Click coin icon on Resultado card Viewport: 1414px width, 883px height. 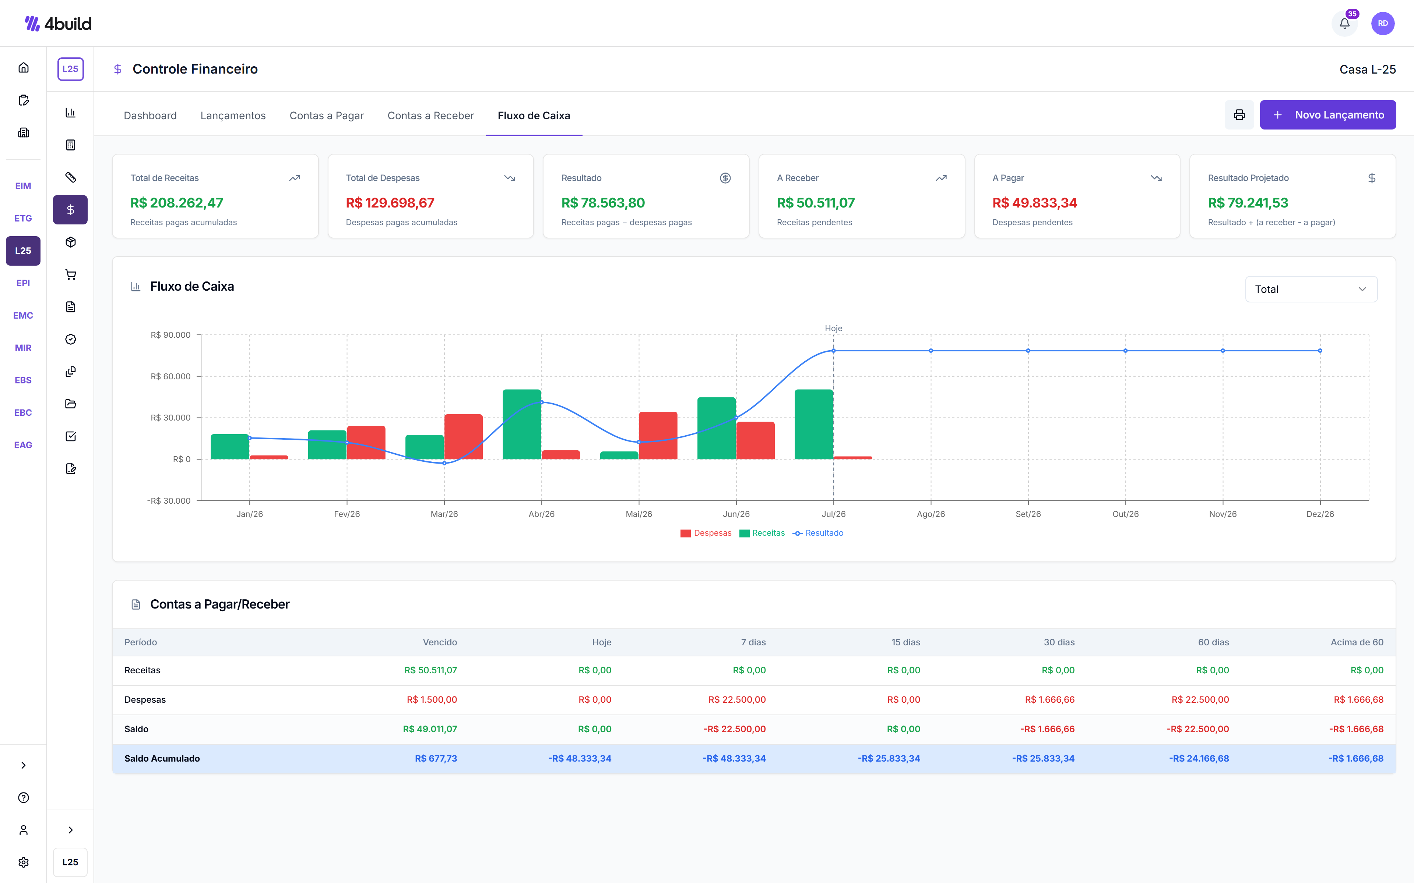(x=725, y=178)
